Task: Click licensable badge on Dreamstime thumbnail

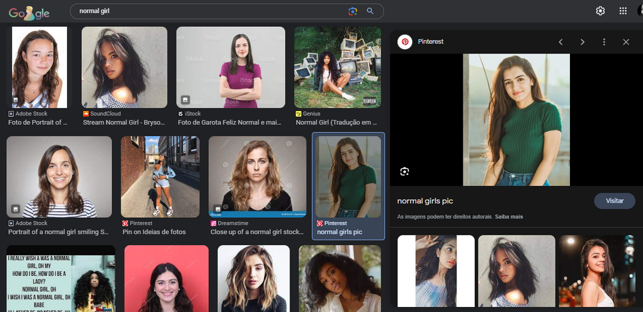Action: (217, 208)
